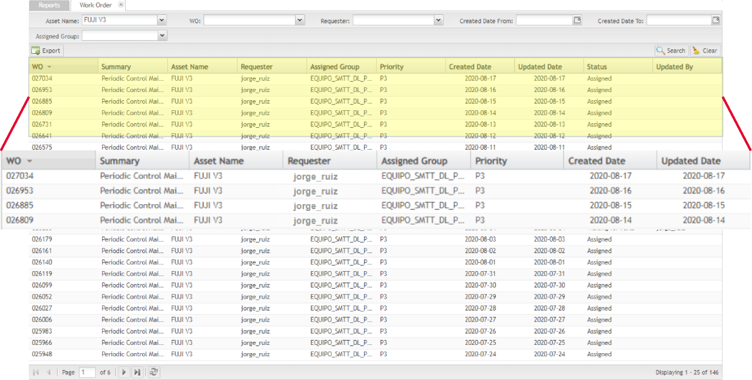Sort by the Requester column header
This screenshot has width=752, height=380.
[x=272, y=66]
